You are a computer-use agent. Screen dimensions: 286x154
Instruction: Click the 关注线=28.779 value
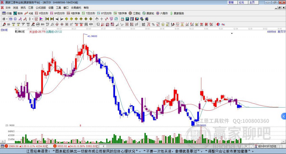point(37,32)
